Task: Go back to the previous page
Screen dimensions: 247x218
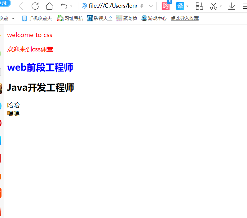Action: coord(21,6)
